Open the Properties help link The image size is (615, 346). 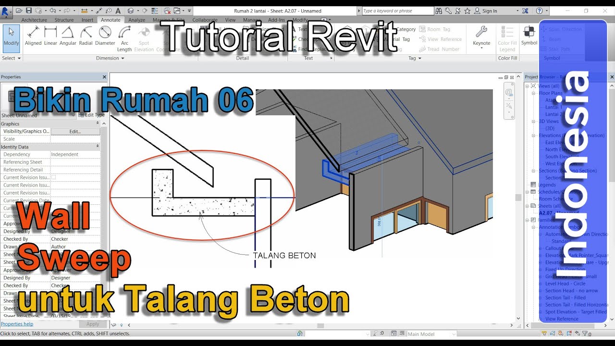pos(17,324)
